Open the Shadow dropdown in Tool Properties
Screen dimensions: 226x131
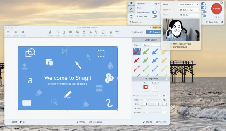tap(155, 83)
